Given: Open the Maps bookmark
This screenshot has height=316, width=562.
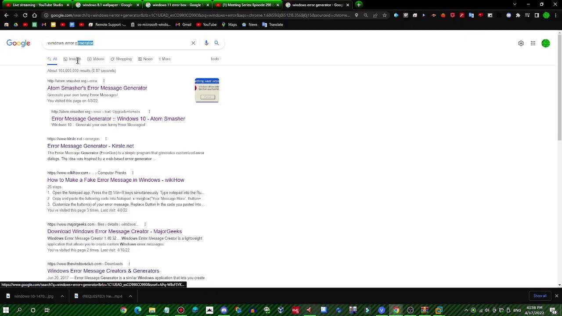Looking at the screenshot, I should click(x=229, y=25).
